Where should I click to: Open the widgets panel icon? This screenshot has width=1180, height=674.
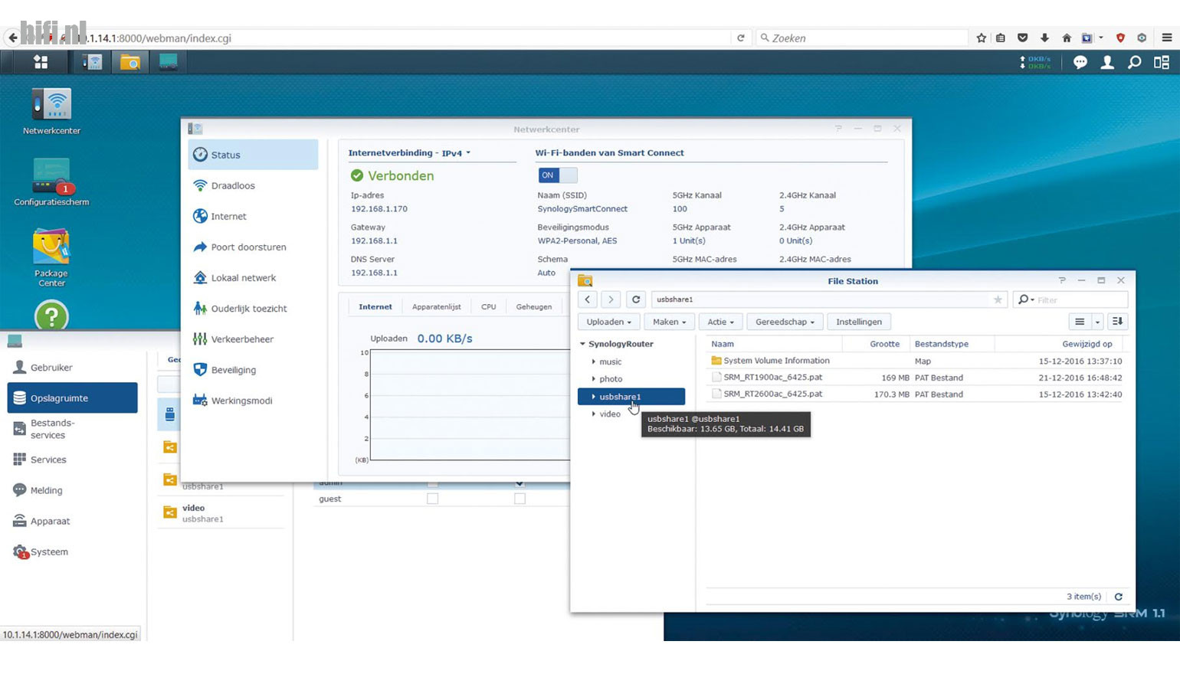(1162, 63)
